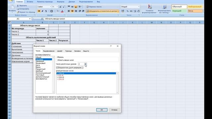Click the Align Text Right icon
This screenshot has width=212, height=119.
click(76, 11)
